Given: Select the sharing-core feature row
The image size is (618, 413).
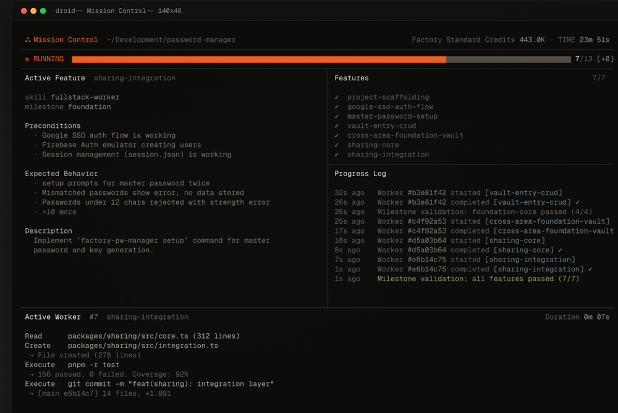Looking at the screenshot, I should pyautogui.click(x=373, y=145).
